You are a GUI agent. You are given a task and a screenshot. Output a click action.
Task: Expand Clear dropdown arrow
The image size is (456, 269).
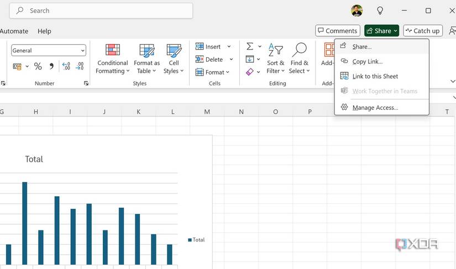[x=258, y=72]
